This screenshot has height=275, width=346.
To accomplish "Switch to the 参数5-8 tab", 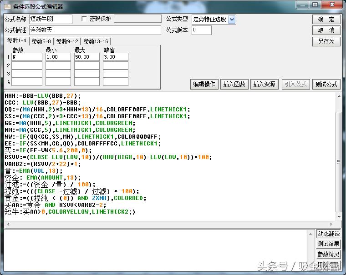I will pyautogui.click(x=42, y=41).
